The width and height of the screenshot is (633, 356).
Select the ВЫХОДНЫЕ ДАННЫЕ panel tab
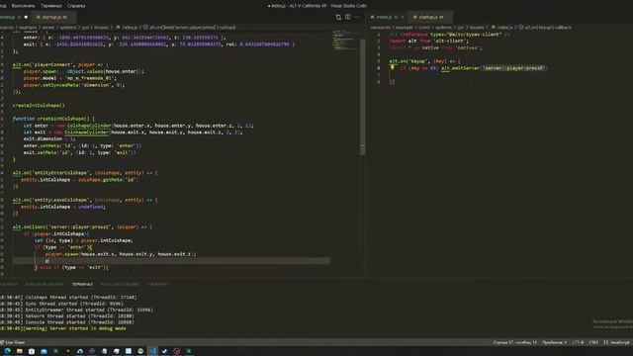[44, 284]
